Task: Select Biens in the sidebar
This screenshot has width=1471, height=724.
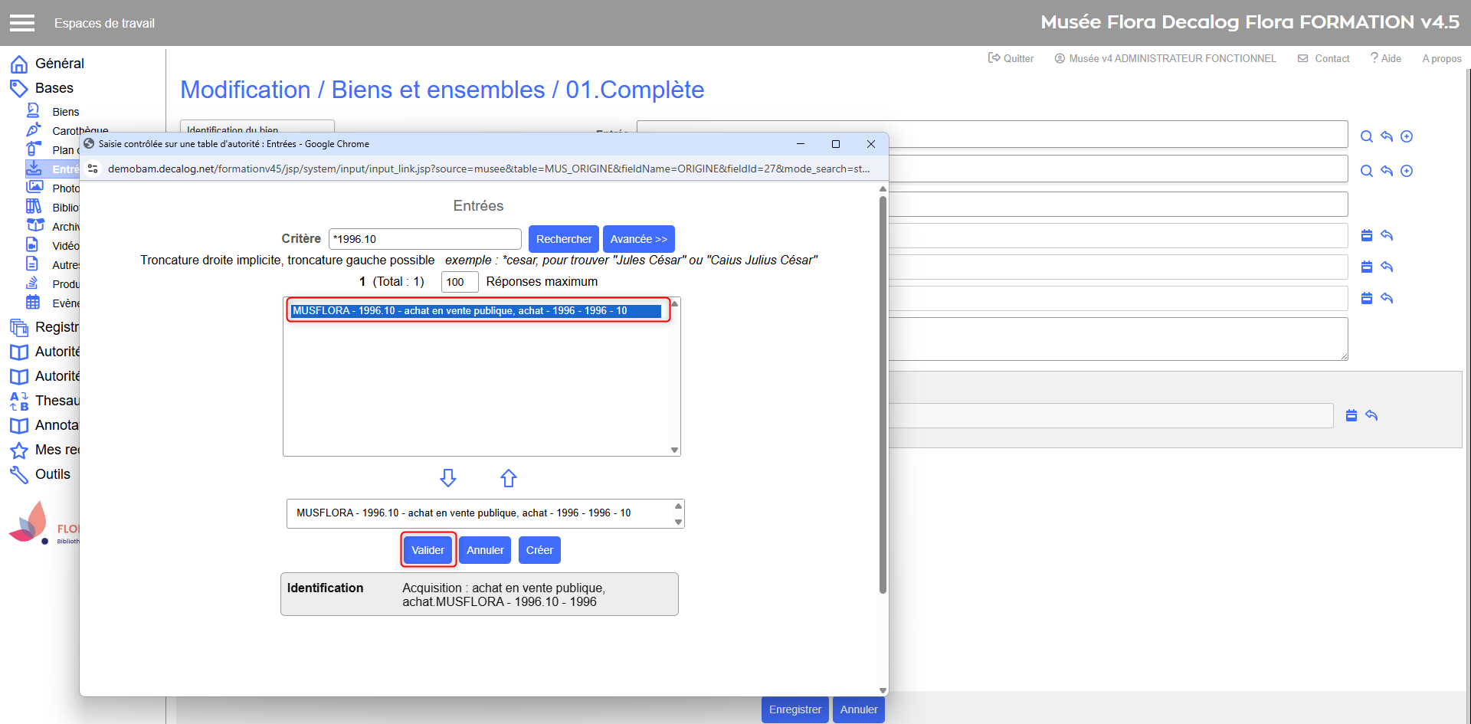Action: pyautogui.click(x=65, y=112)
